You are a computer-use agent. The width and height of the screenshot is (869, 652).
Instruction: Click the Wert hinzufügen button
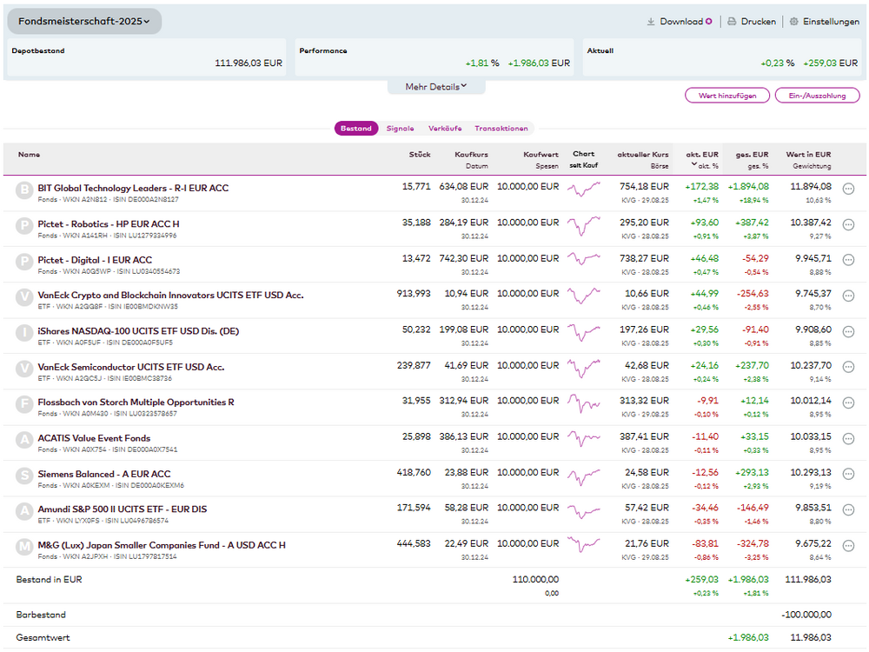pyautogui.click(x=726, y=96)
